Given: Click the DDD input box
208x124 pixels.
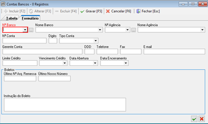Looking at the screenshot, I should 89,51.
